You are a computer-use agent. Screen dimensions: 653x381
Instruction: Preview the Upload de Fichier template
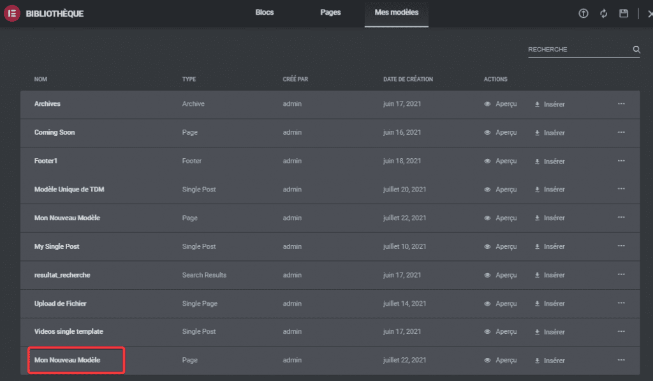tap(501, 304)
